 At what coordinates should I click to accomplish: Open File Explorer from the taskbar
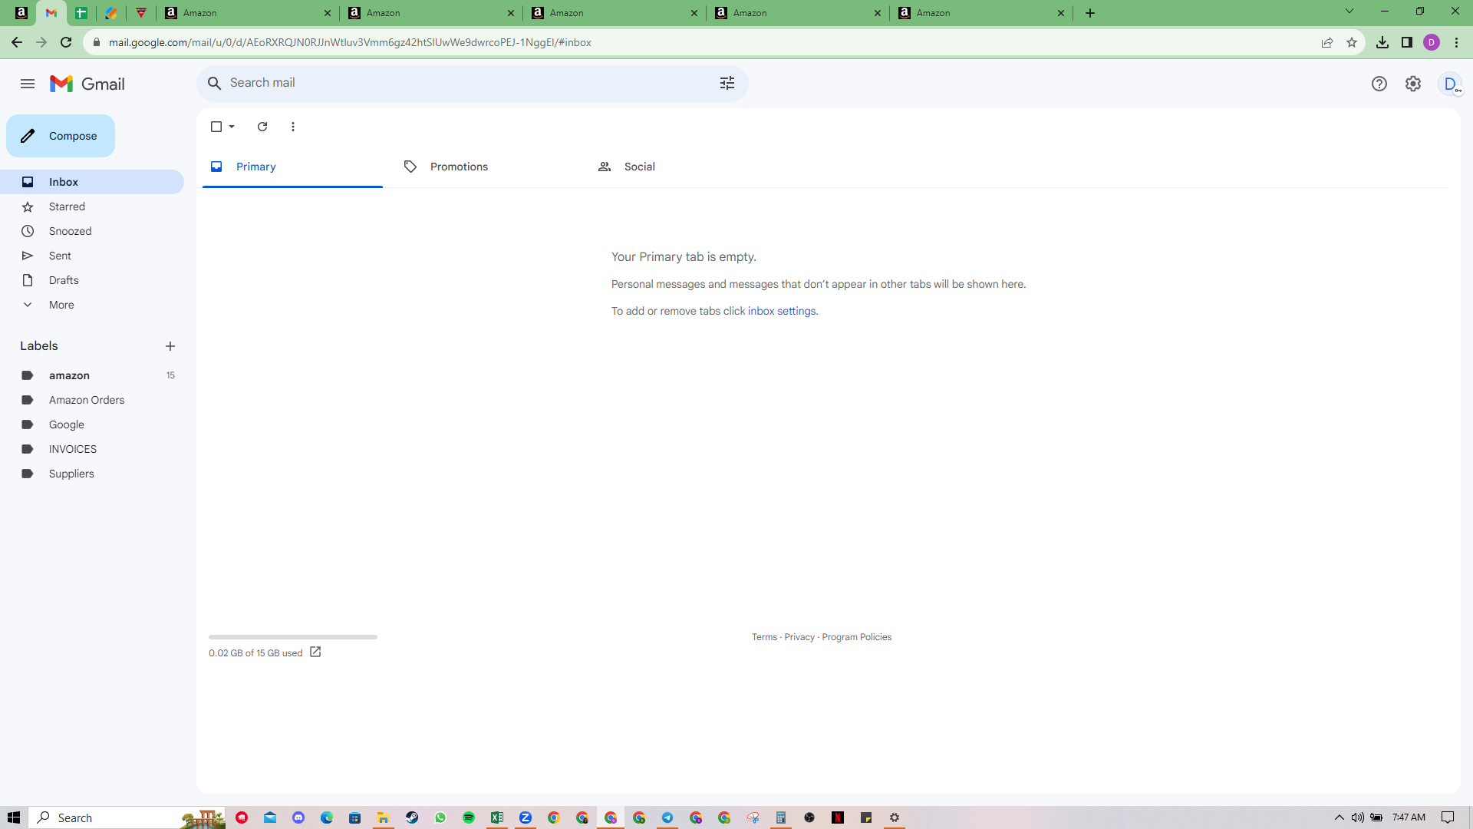pos(384,817)
